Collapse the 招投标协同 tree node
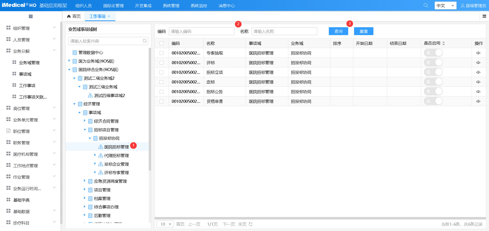 click(90, 138)
